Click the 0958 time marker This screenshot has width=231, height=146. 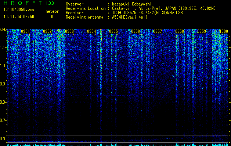click(180, 31)
